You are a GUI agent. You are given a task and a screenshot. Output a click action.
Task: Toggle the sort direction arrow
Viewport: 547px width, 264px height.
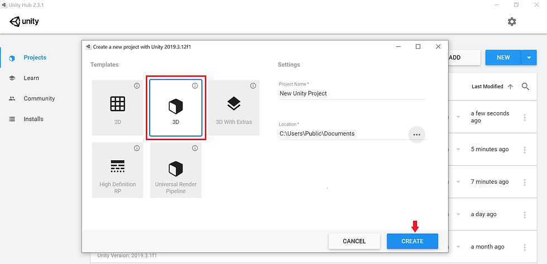(510, 87)
